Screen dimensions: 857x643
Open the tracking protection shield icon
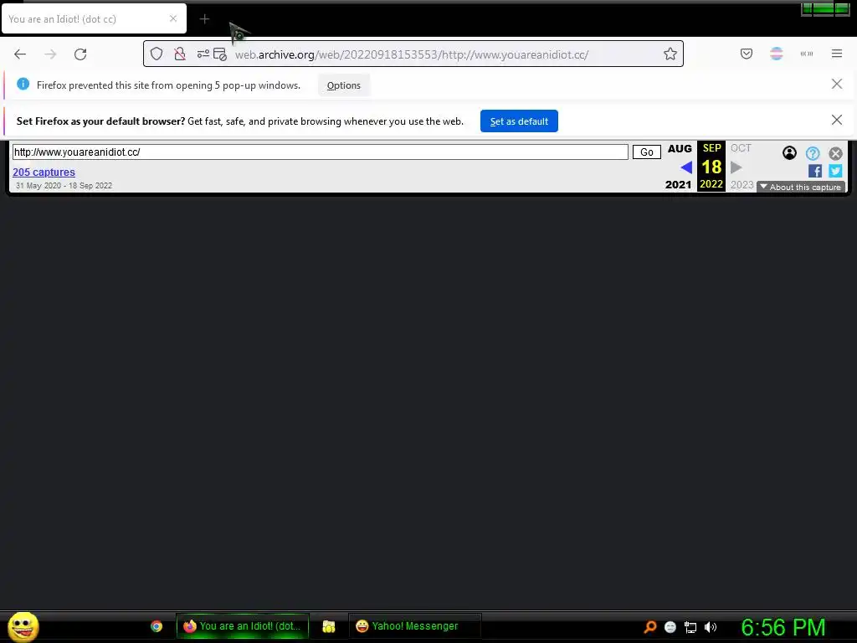point(157,54)
